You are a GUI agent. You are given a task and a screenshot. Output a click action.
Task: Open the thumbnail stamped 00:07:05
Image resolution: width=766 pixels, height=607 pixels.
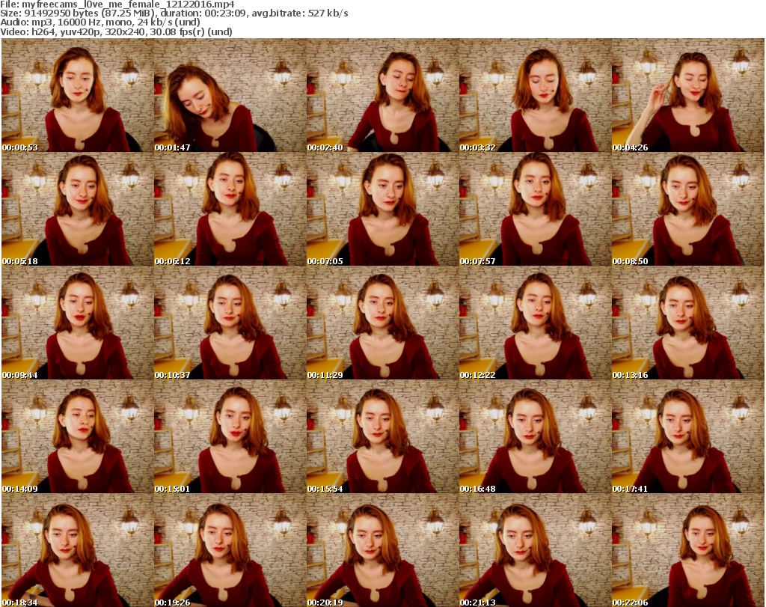383,209
